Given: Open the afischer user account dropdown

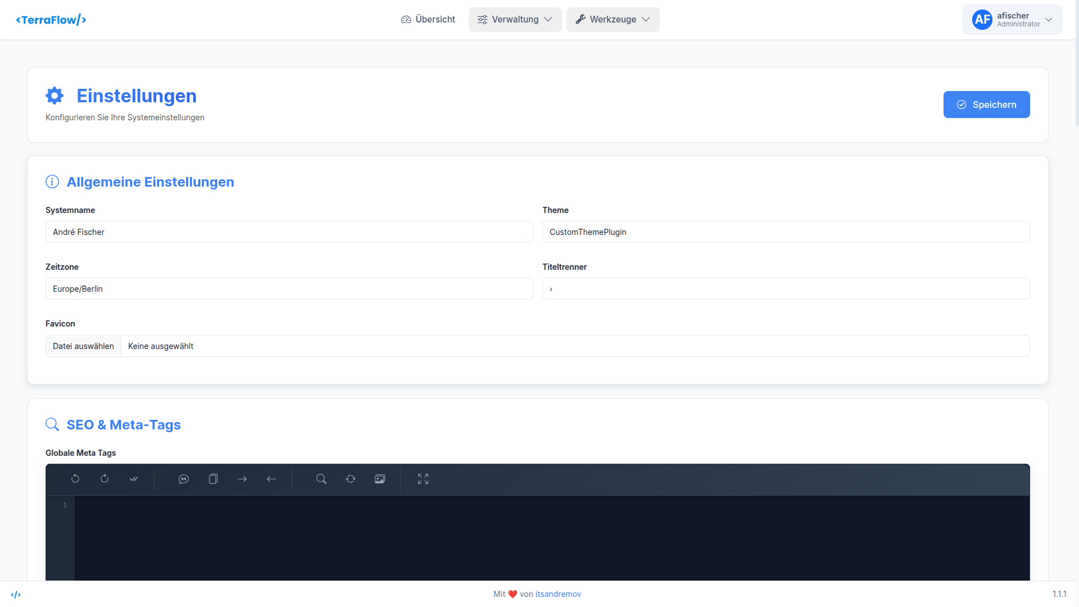Looking at the screenshot, I should point(1012,20).
